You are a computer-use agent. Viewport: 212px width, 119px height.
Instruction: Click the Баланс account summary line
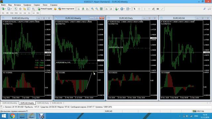point(59,107)
